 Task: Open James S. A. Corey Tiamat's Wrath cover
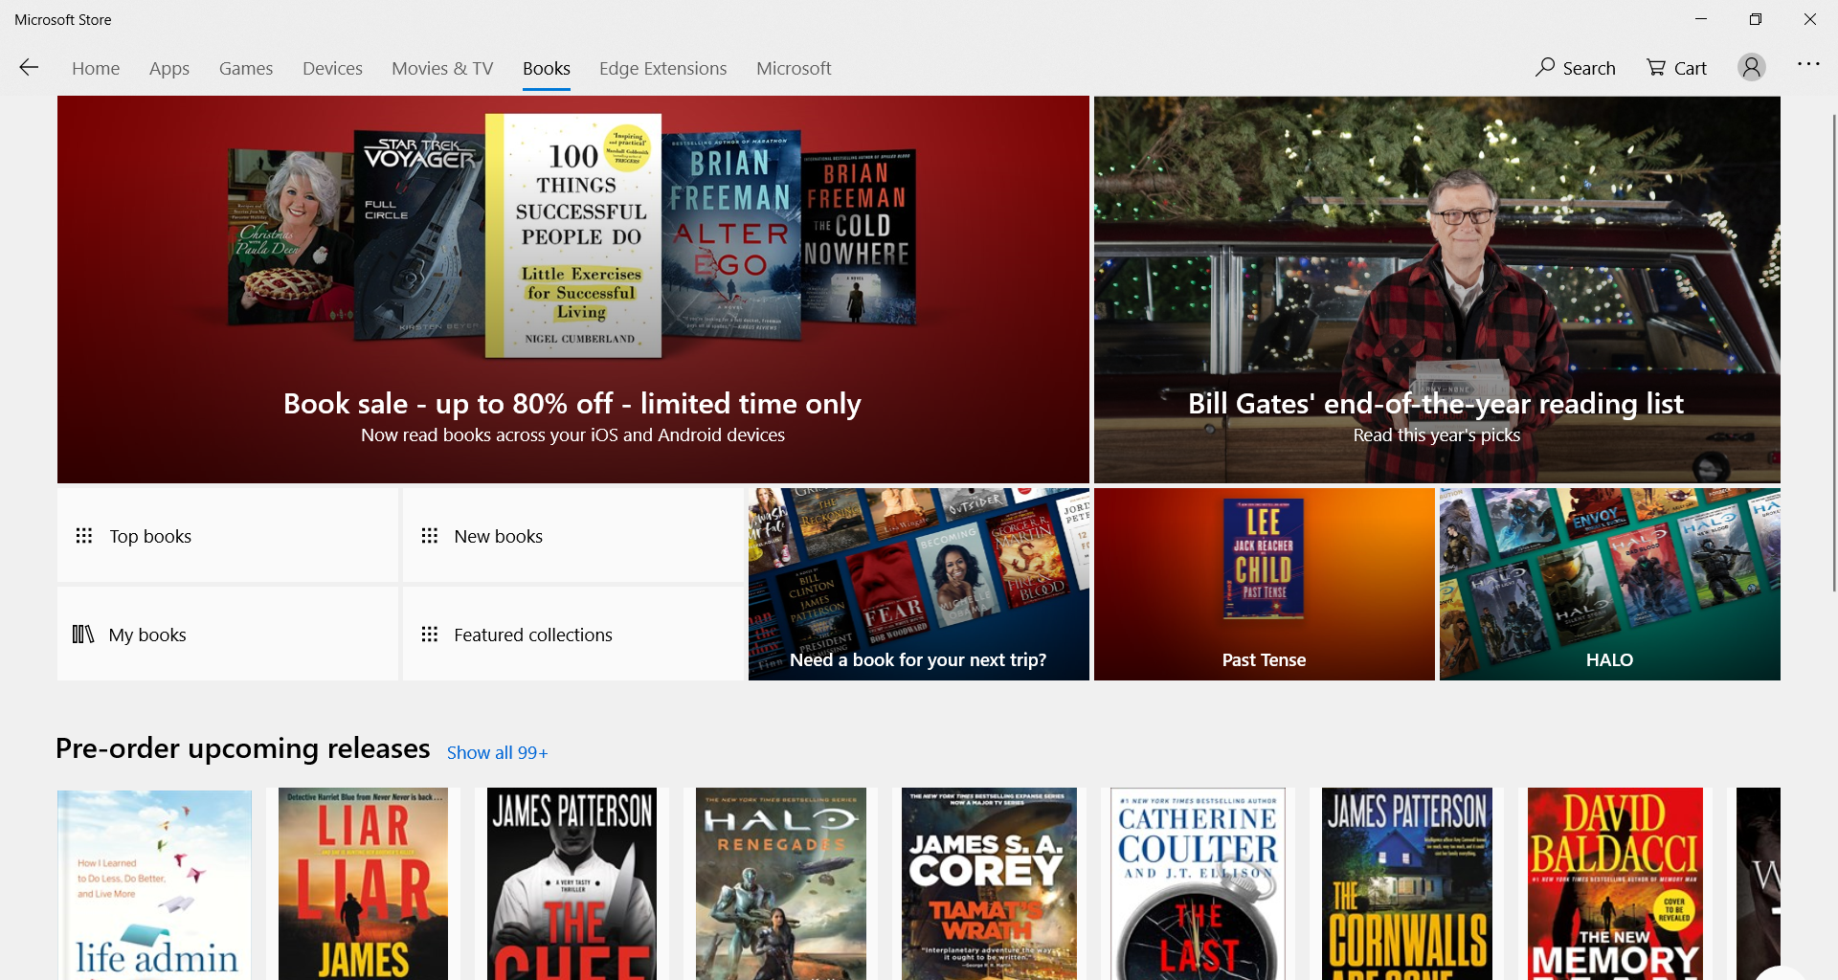click(x=989, y=884)
